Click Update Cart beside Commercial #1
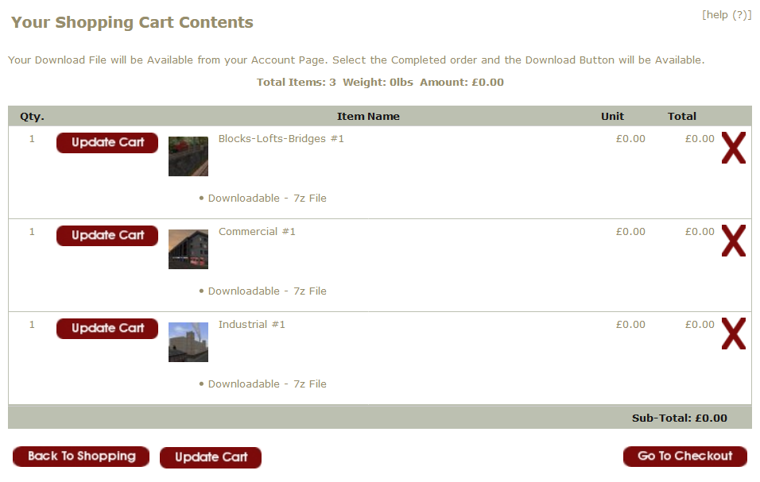This screenshot has height=482, width=760. [107, 236]
